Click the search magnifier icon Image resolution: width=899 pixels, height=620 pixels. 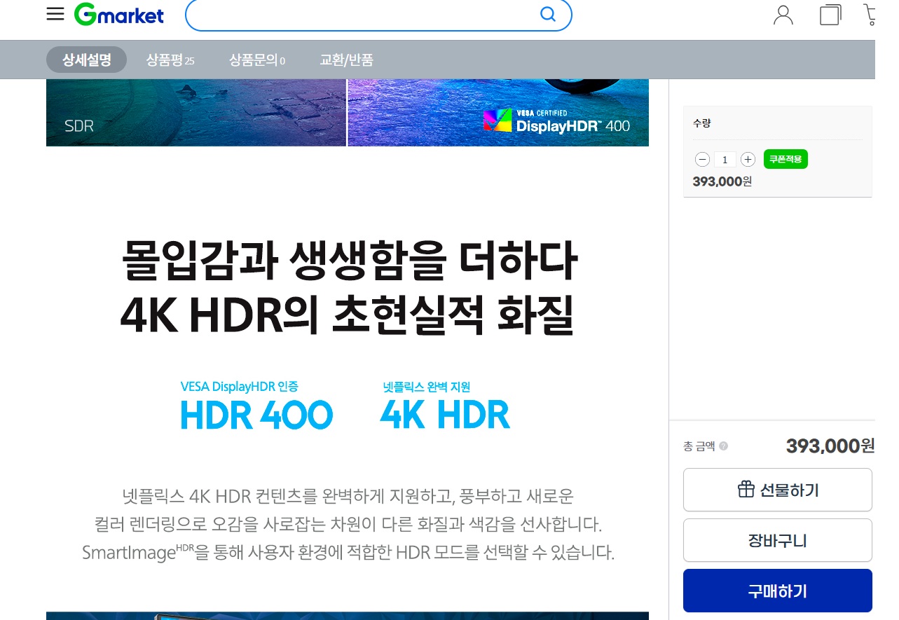[548, 15]
